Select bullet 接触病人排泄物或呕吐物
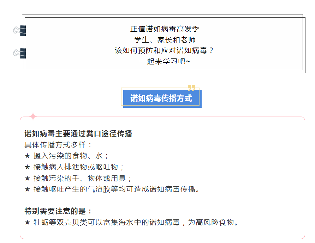Image resolution: width=315 pixels, height=243 pixels. tap(74, 167)
